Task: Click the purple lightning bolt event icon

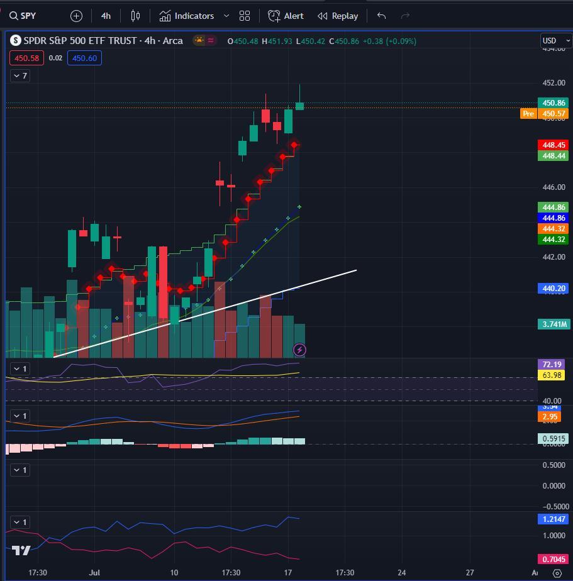Action: pos(299,350)
